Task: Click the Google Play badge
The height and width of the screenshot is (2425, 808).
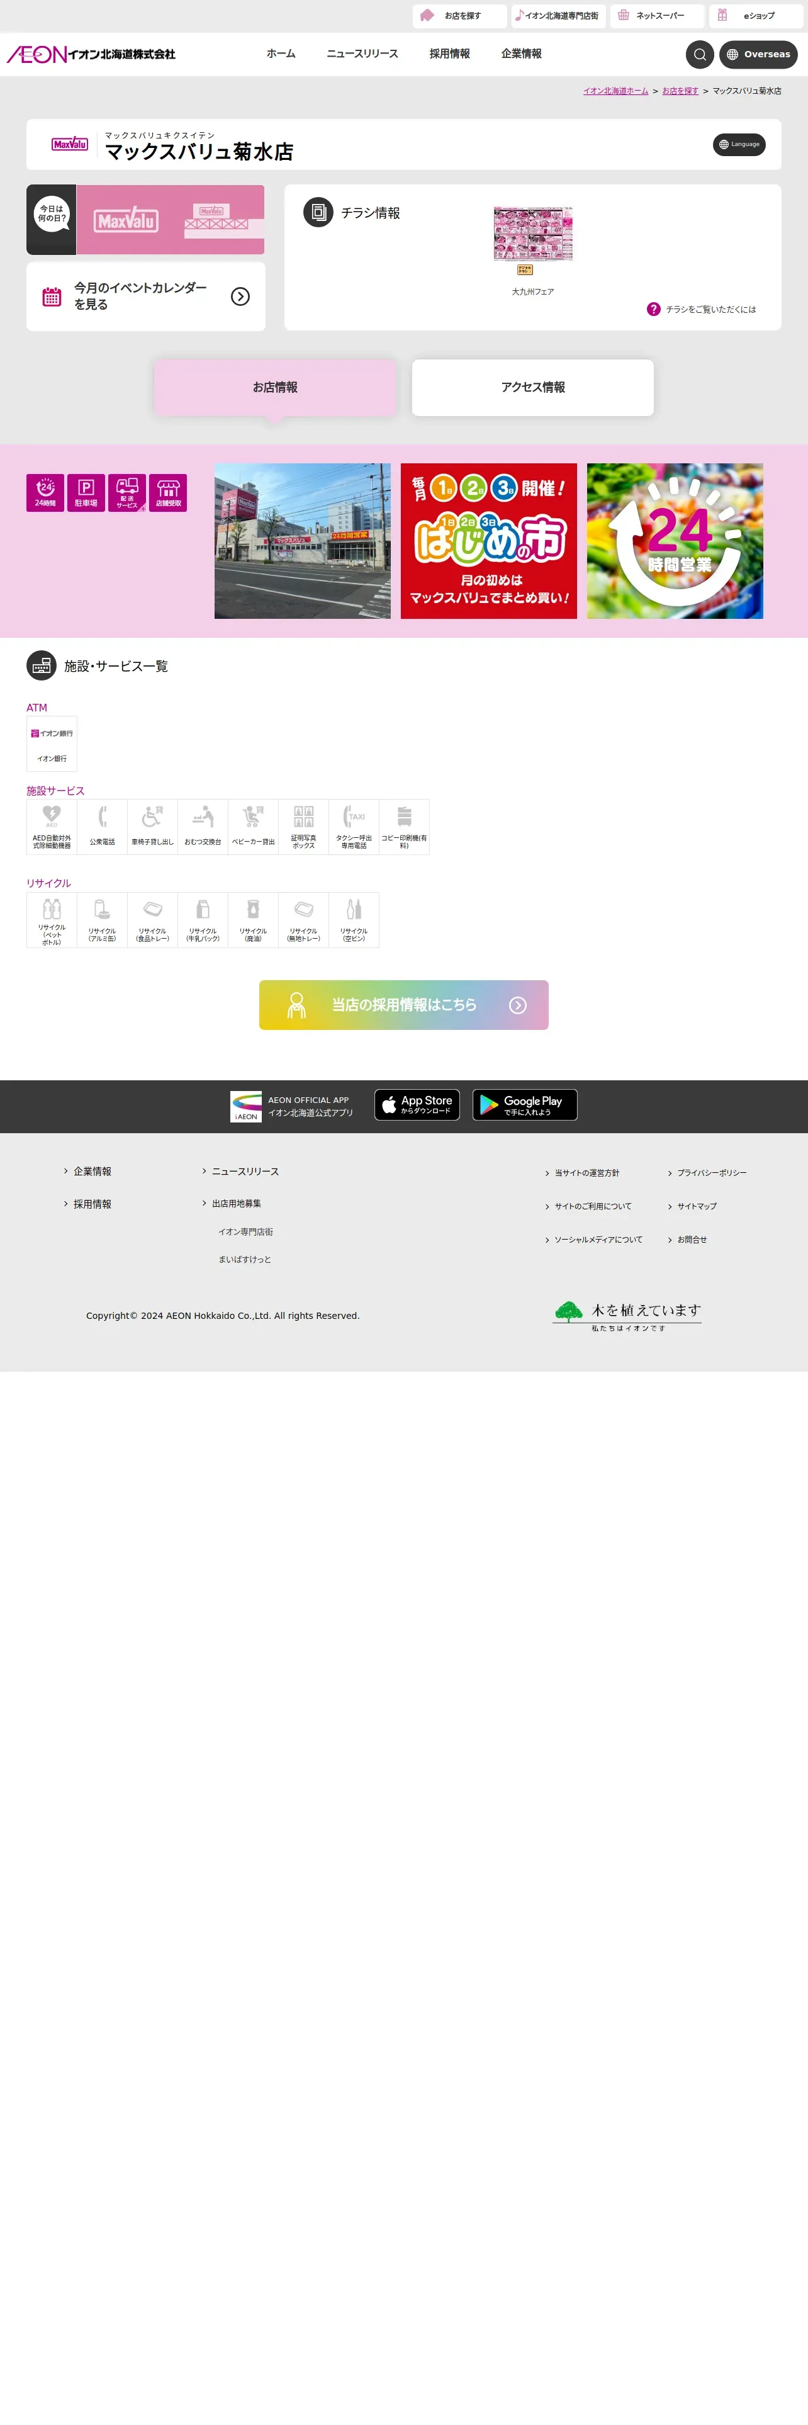Action: coord(525,1104)
